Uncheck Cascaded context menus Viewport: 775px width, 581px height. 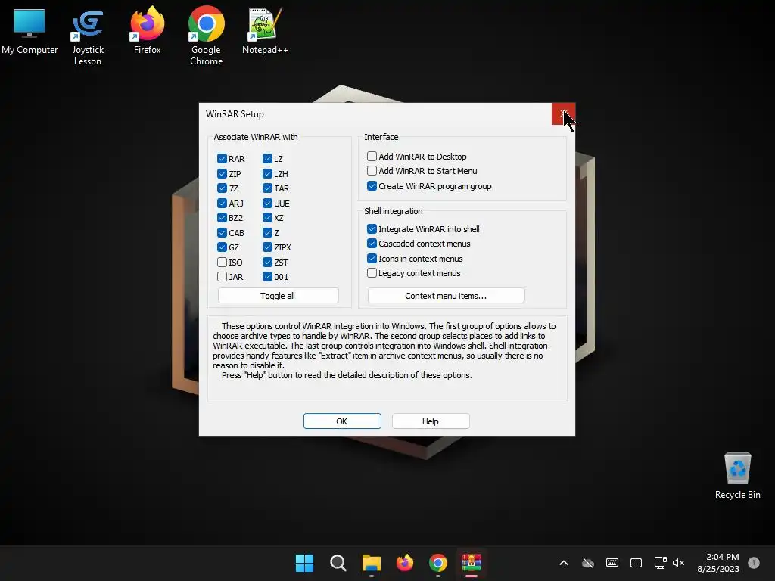coord(372,243)
